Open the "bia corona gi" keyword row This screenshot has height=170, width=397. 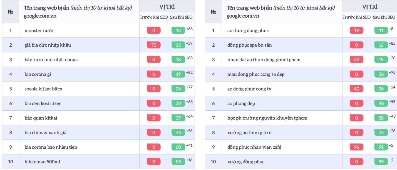click(x=38, y=74)
